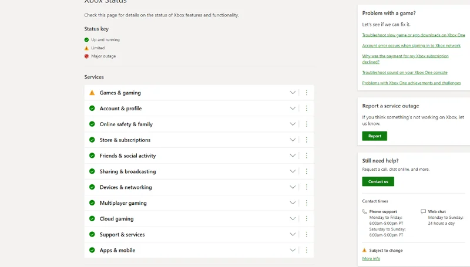470x267 pixels.
Task: Expand the Account & profile chevron
Action: 293,108
